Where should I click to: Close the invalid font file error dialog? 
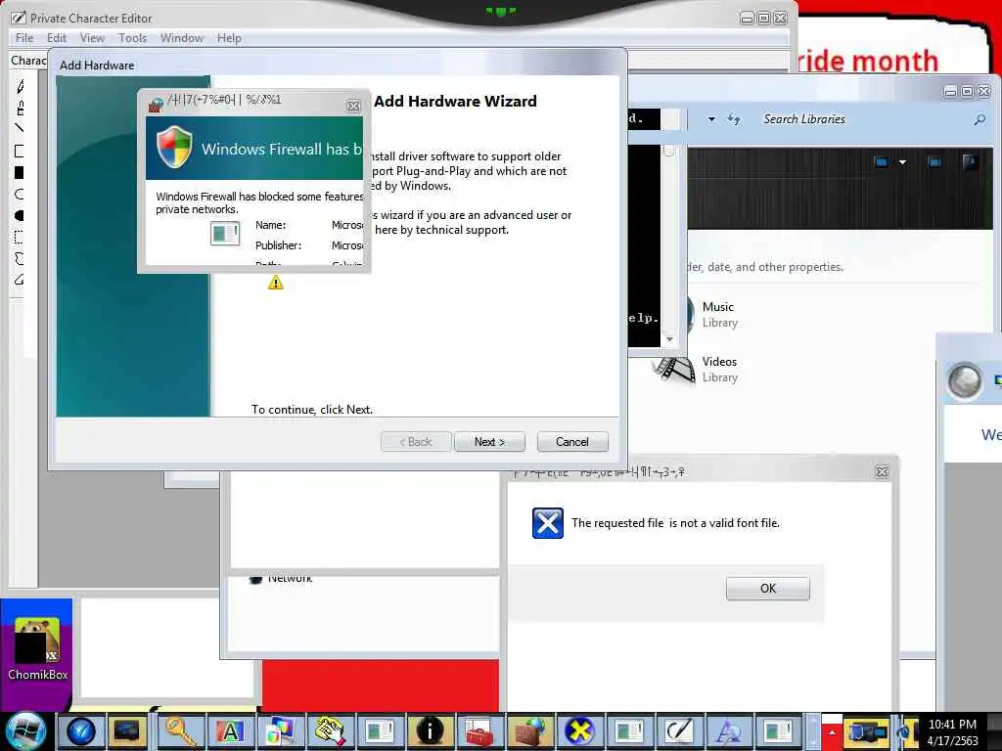pos(882,472)
